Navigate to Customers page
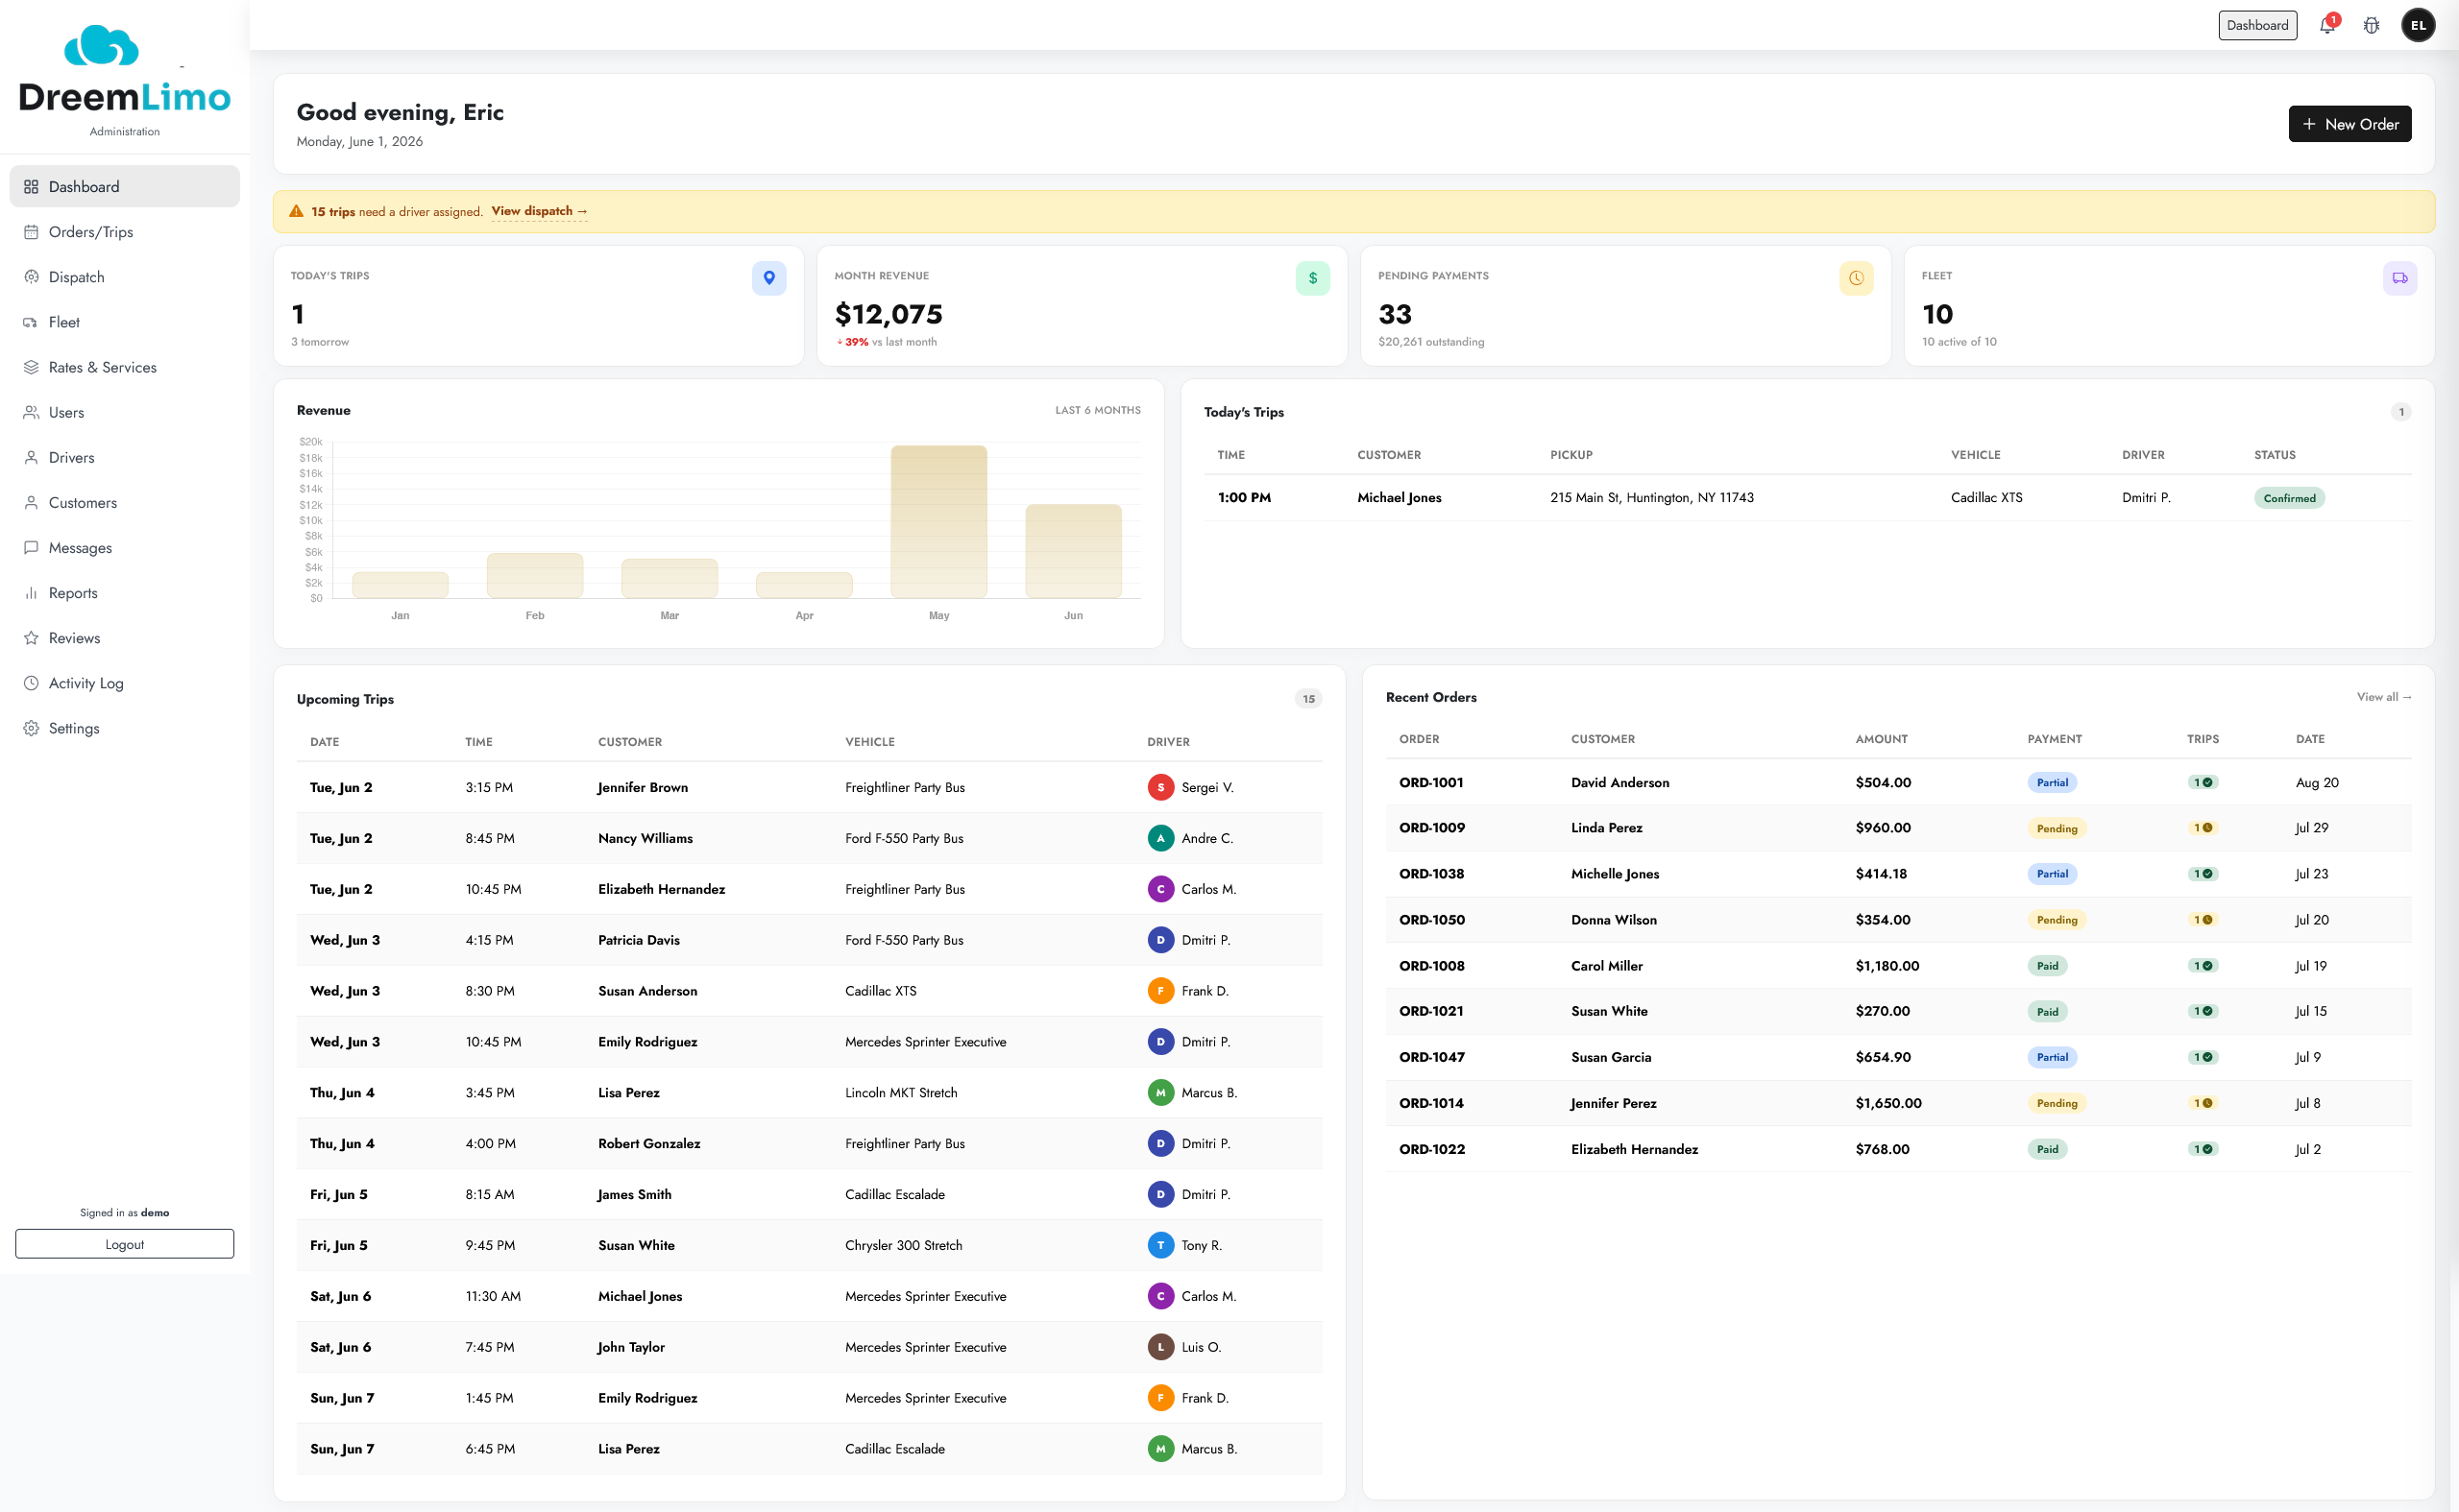Viewport: 2459px width, 1512px height. coord(124,502)
